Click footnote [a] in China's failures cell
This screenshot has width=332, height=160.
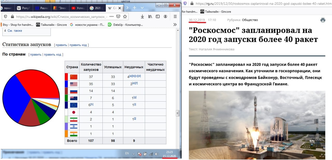point(130,76)
